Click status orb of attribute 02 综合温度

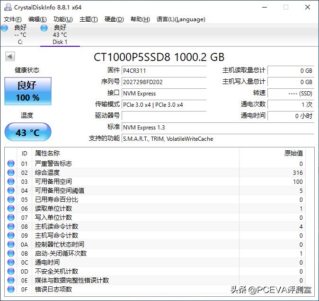[x=11, y=172]
